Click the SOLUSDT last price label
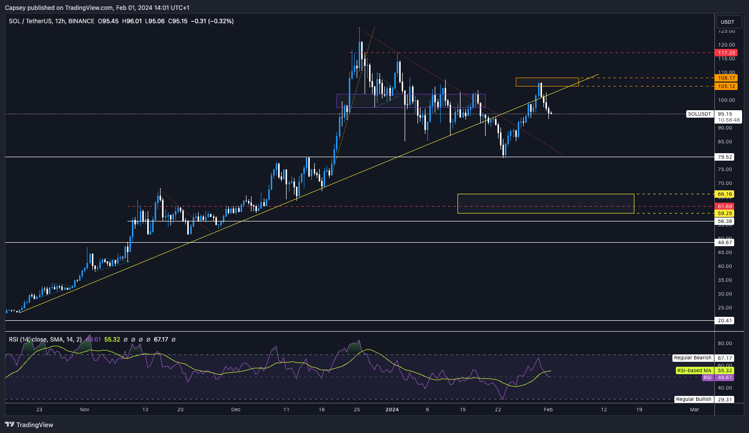749x433 pixels. (700, 114)
